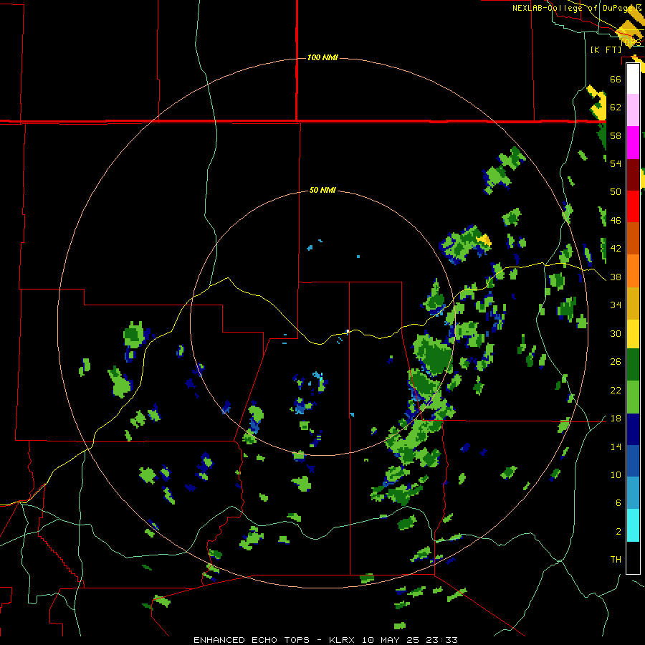Click the 62 legend value

pyautogui.click(x=616, y=107)
